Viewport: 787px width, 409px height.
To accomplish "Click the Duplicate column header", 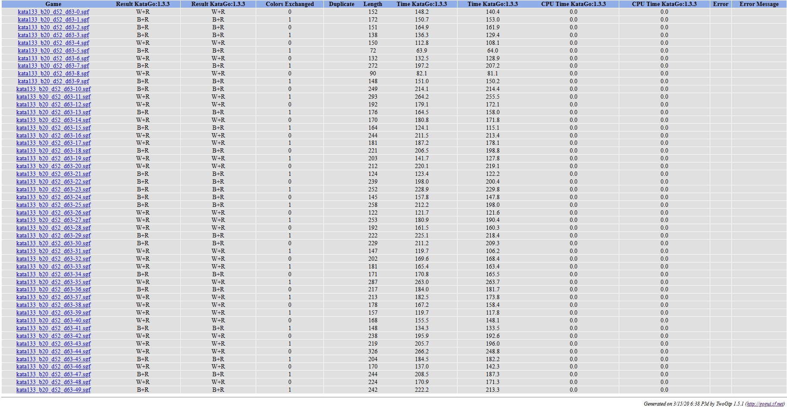I will (342, 4).
